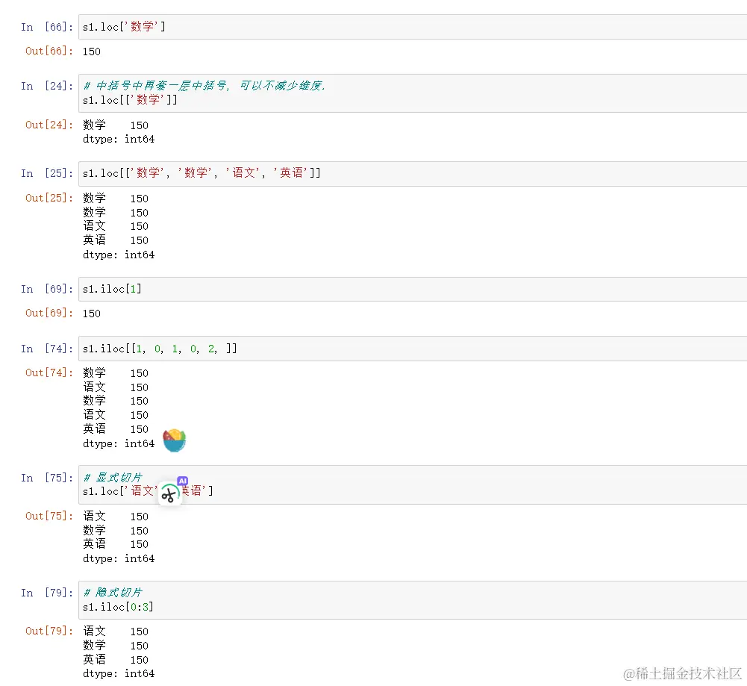
Task: Click code cell s1.iloc[0:3]
Action: (x=413, y=600)
